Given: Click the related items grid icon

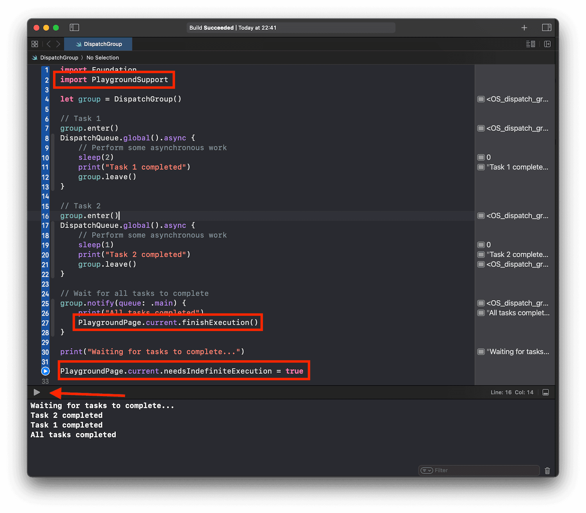Looking at the screenshot, I should 35,44.
